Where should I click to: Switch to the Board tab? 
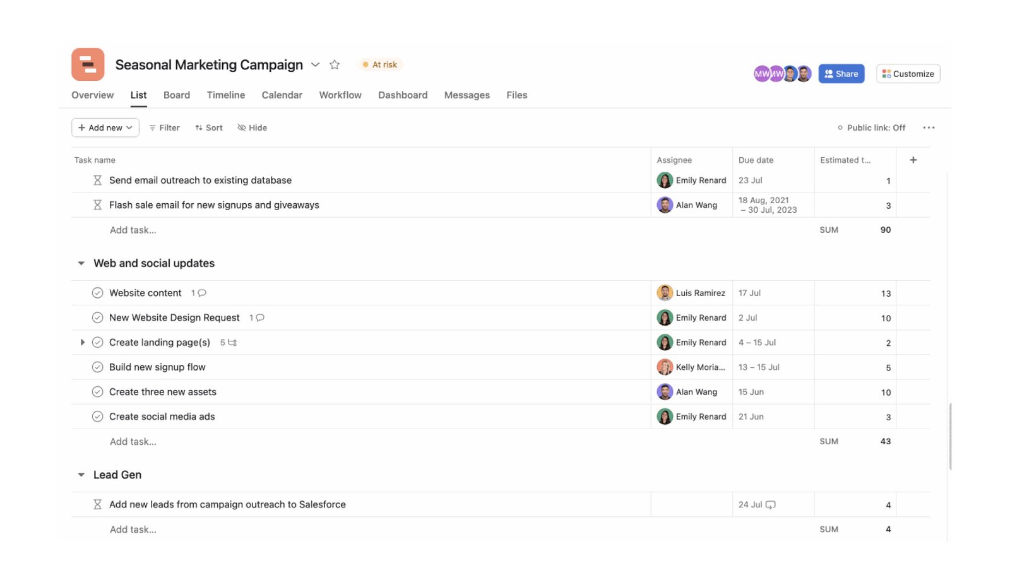[177, 95]
